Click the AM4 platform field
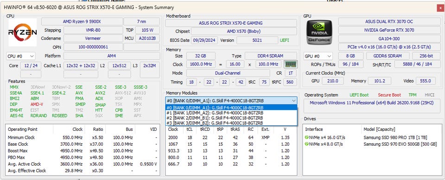The height and width of the screenshot is (180, 445). pyautogui.click(x=112, y=56)
